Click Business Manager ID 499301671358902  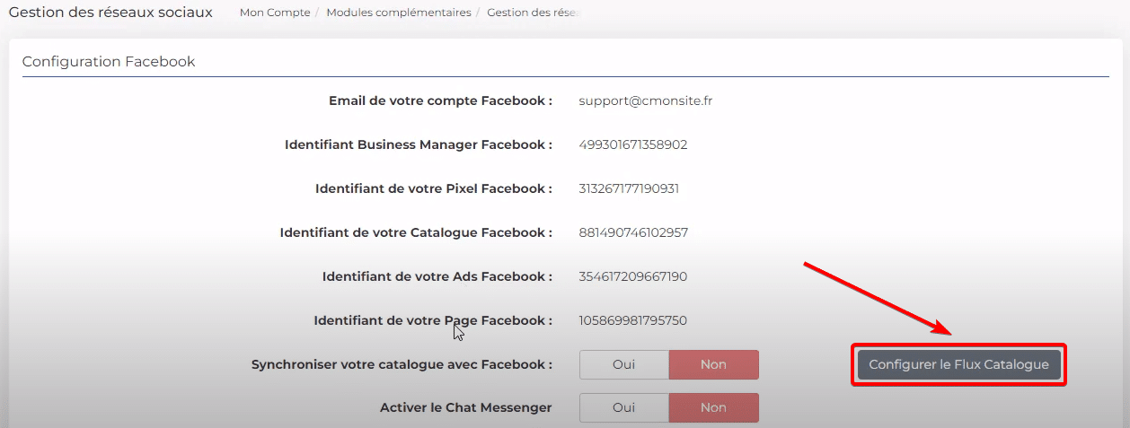[x=633, y=144]
